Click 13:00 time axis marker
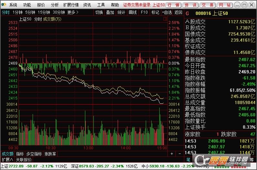 coord(88,148)
